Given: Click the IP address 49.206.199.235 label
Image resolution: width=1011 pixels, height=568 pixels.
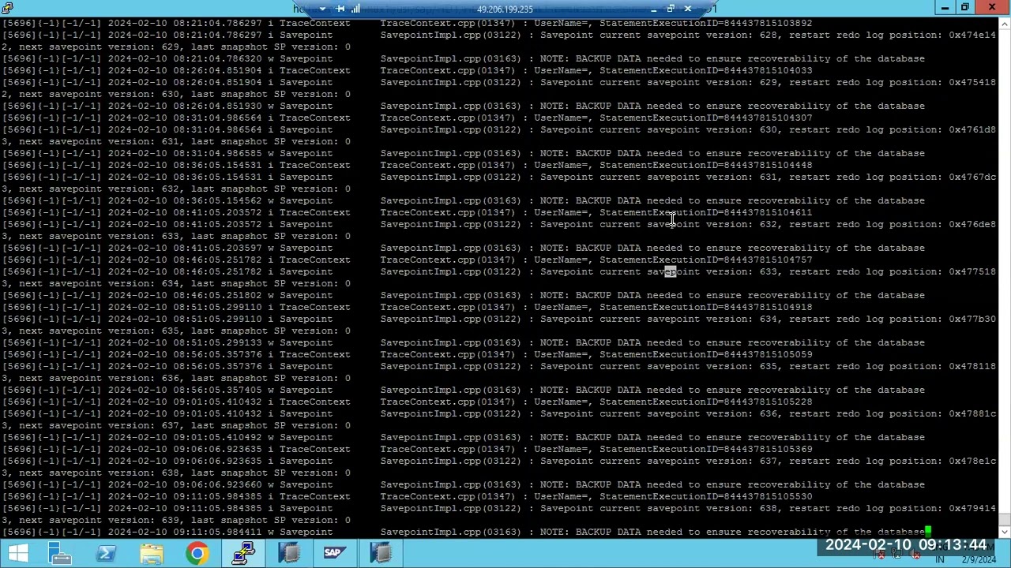Looking at the screenshot, I should point(505,9).
